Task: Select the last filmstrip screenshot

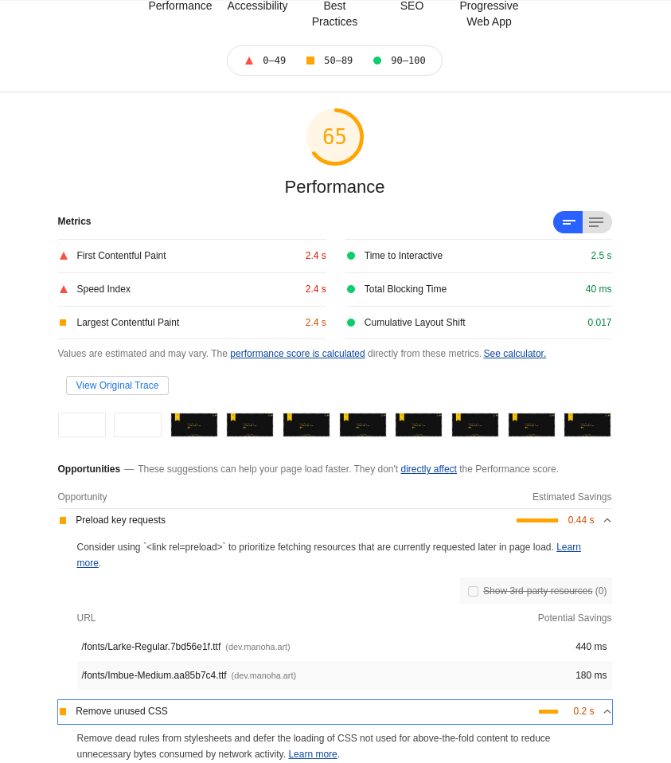Action: (x=587, y=425)
